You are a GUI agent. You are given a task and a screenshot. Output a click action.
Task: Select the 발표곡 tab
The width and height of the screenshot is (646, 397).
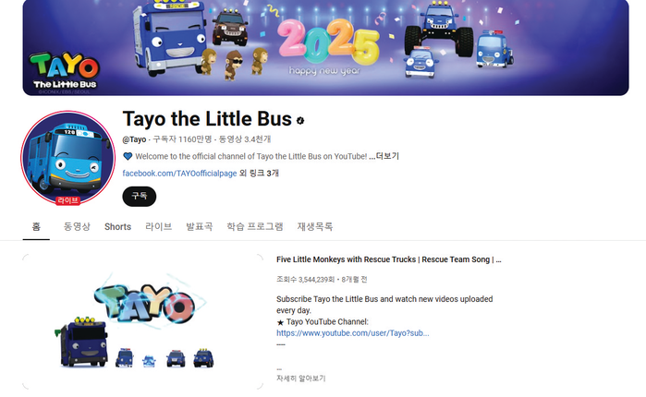tap(200, 227)
